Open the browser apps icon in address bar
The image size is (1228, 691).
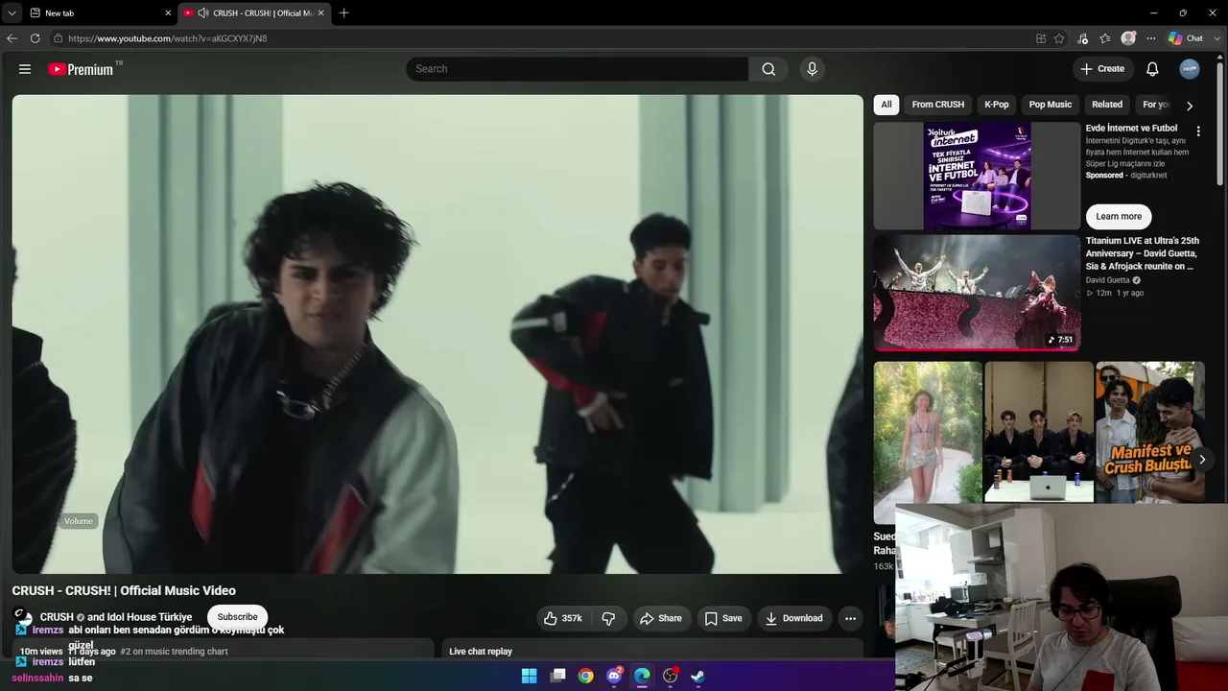1041,38
